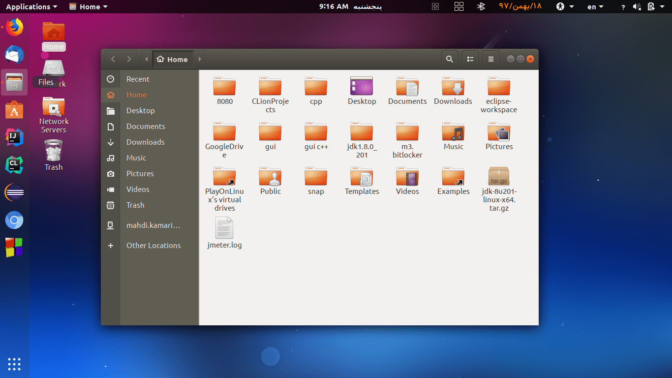This screenshot has width=672, height=378.
Task: Open the search icon in the toolbar
Action: 449,59
